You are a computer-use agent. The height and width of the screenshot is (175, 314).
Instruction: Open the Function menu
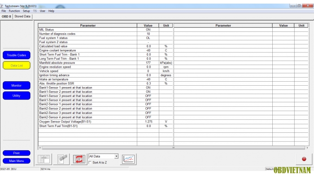pos(14,11)
